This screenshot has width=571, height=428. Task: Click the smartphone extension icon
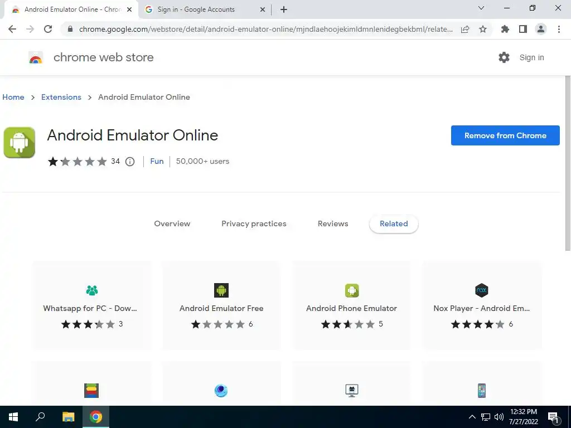(x=482, y=391)
